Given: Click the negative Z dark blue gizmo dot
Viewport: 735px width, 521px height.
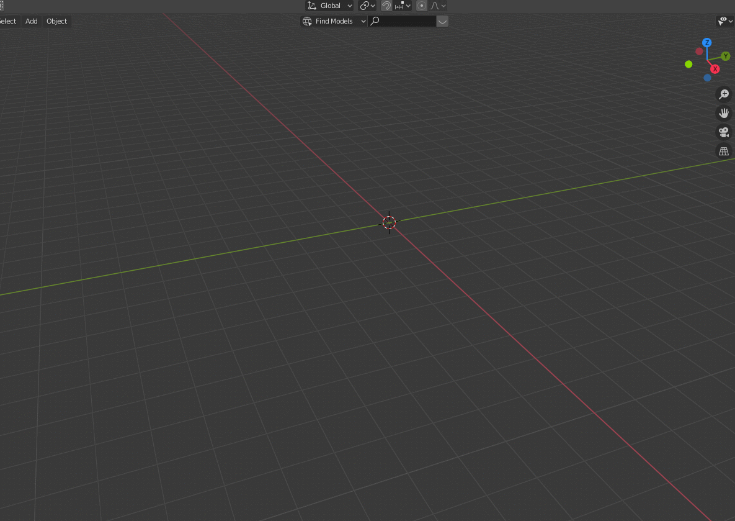Looking at the screenshot, I should pos(707,78).
